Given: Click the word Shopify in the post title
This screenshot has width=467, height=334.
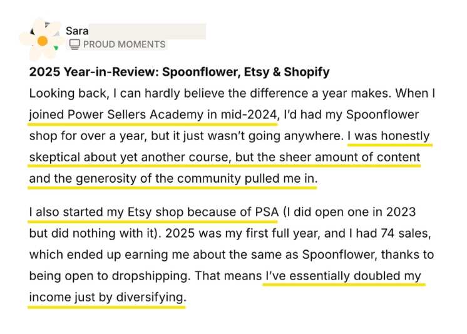Looking at the screenshot, I should (307, 72).
